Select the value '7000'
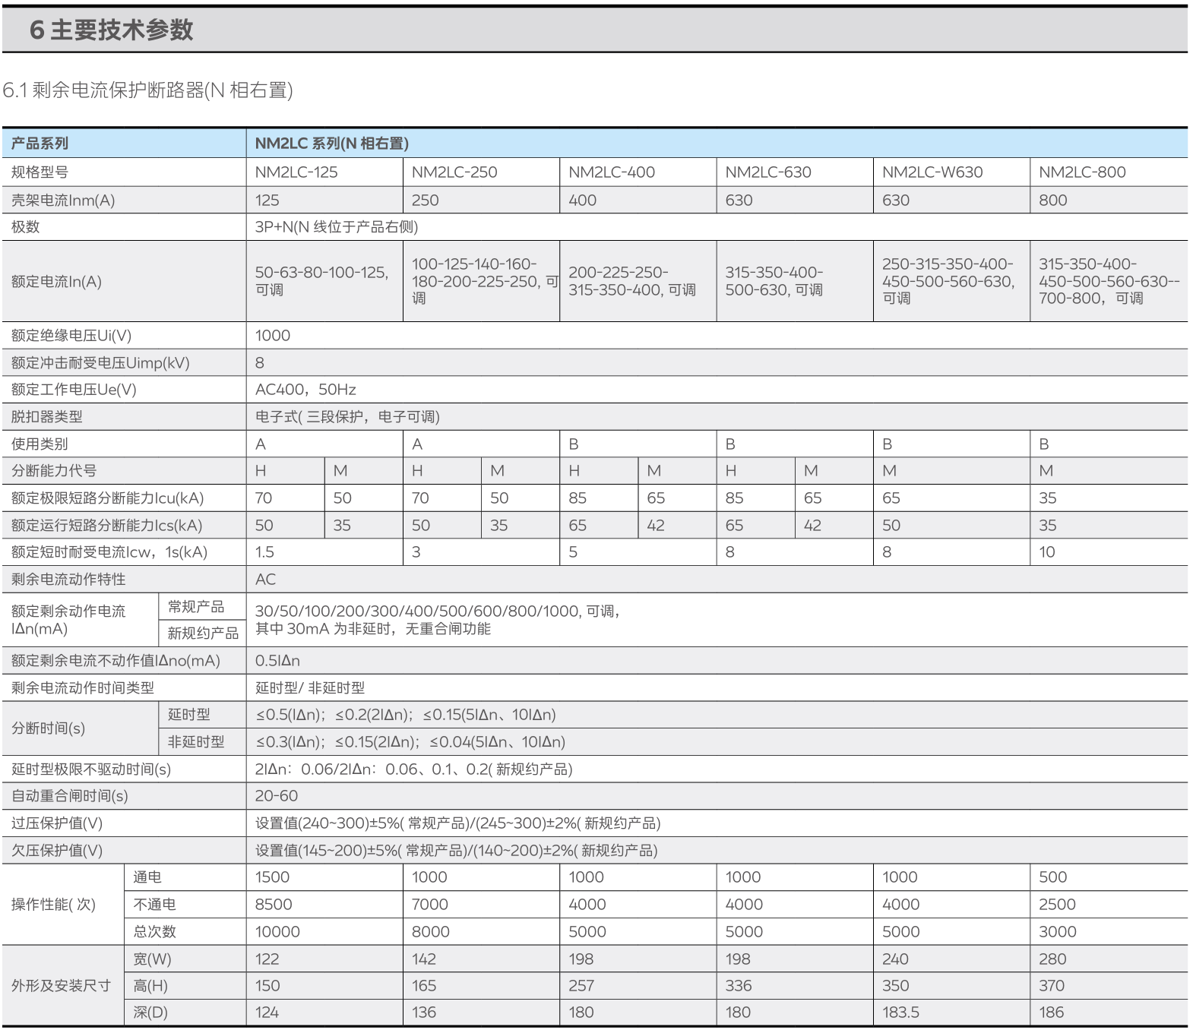This screenshot has width=1193, height=1030. tap(430, 905)
